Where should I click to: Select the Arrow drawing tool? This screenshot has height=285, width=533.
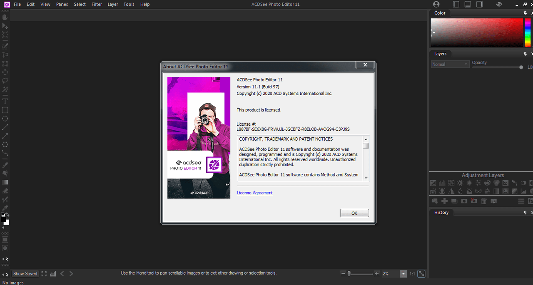point(5,136)
